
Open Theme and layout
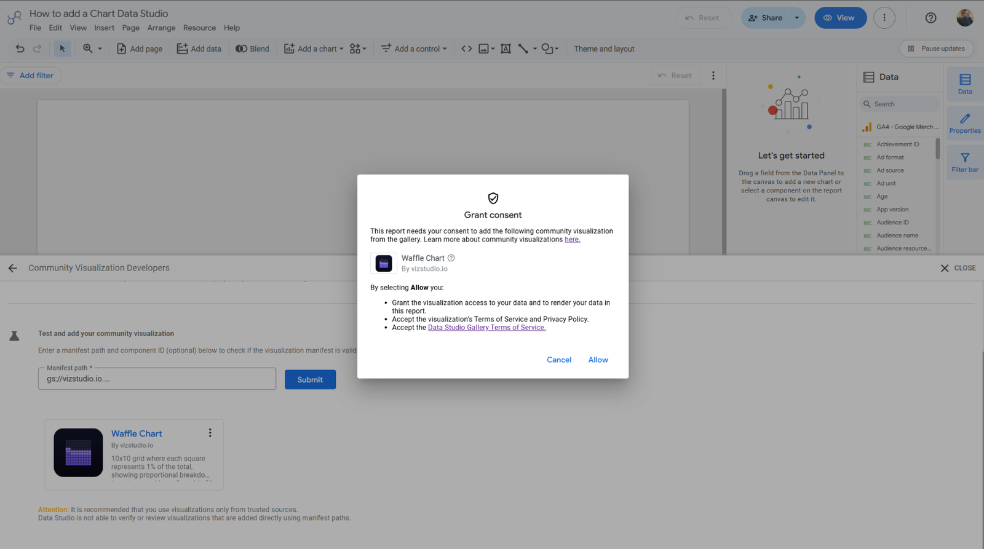point(604,49)
